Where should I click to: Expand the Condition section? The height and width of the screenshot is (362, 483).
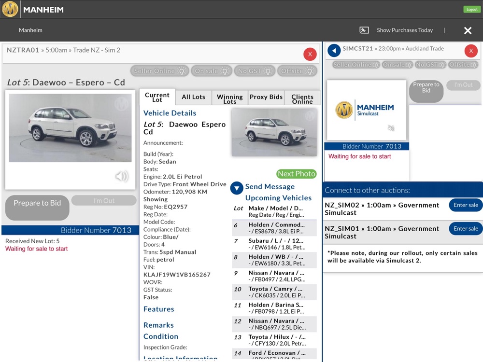pos(161,336)
